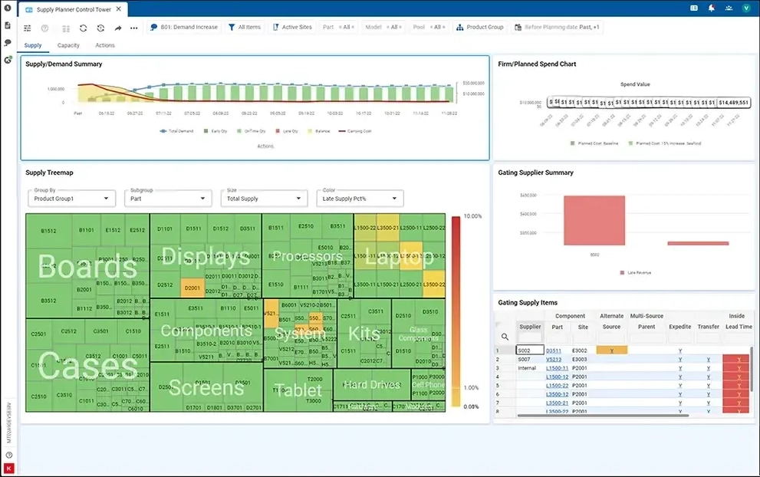Open the V user profile avatar
760x477 pixels.
(x=746, y=8)
